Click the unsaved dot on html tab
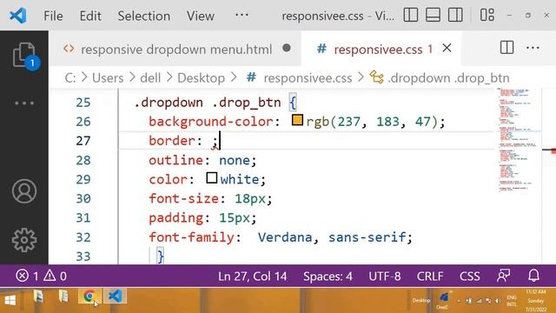Screen dimensions: 556x313 (x=287, y=48)
